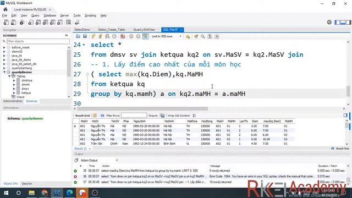Image resolution: width=352 pixels, height=198 pixels.
Task: Toggle Wrap Cell Content option
Action: (x=194, y=116)
